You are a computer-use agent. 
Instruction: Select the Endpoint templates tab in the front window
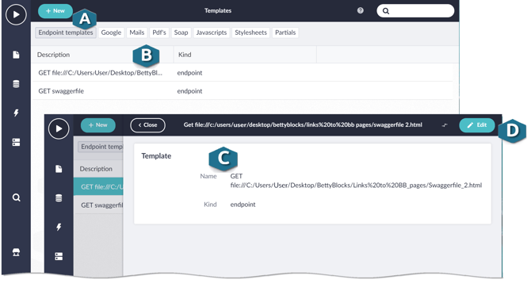101,147
